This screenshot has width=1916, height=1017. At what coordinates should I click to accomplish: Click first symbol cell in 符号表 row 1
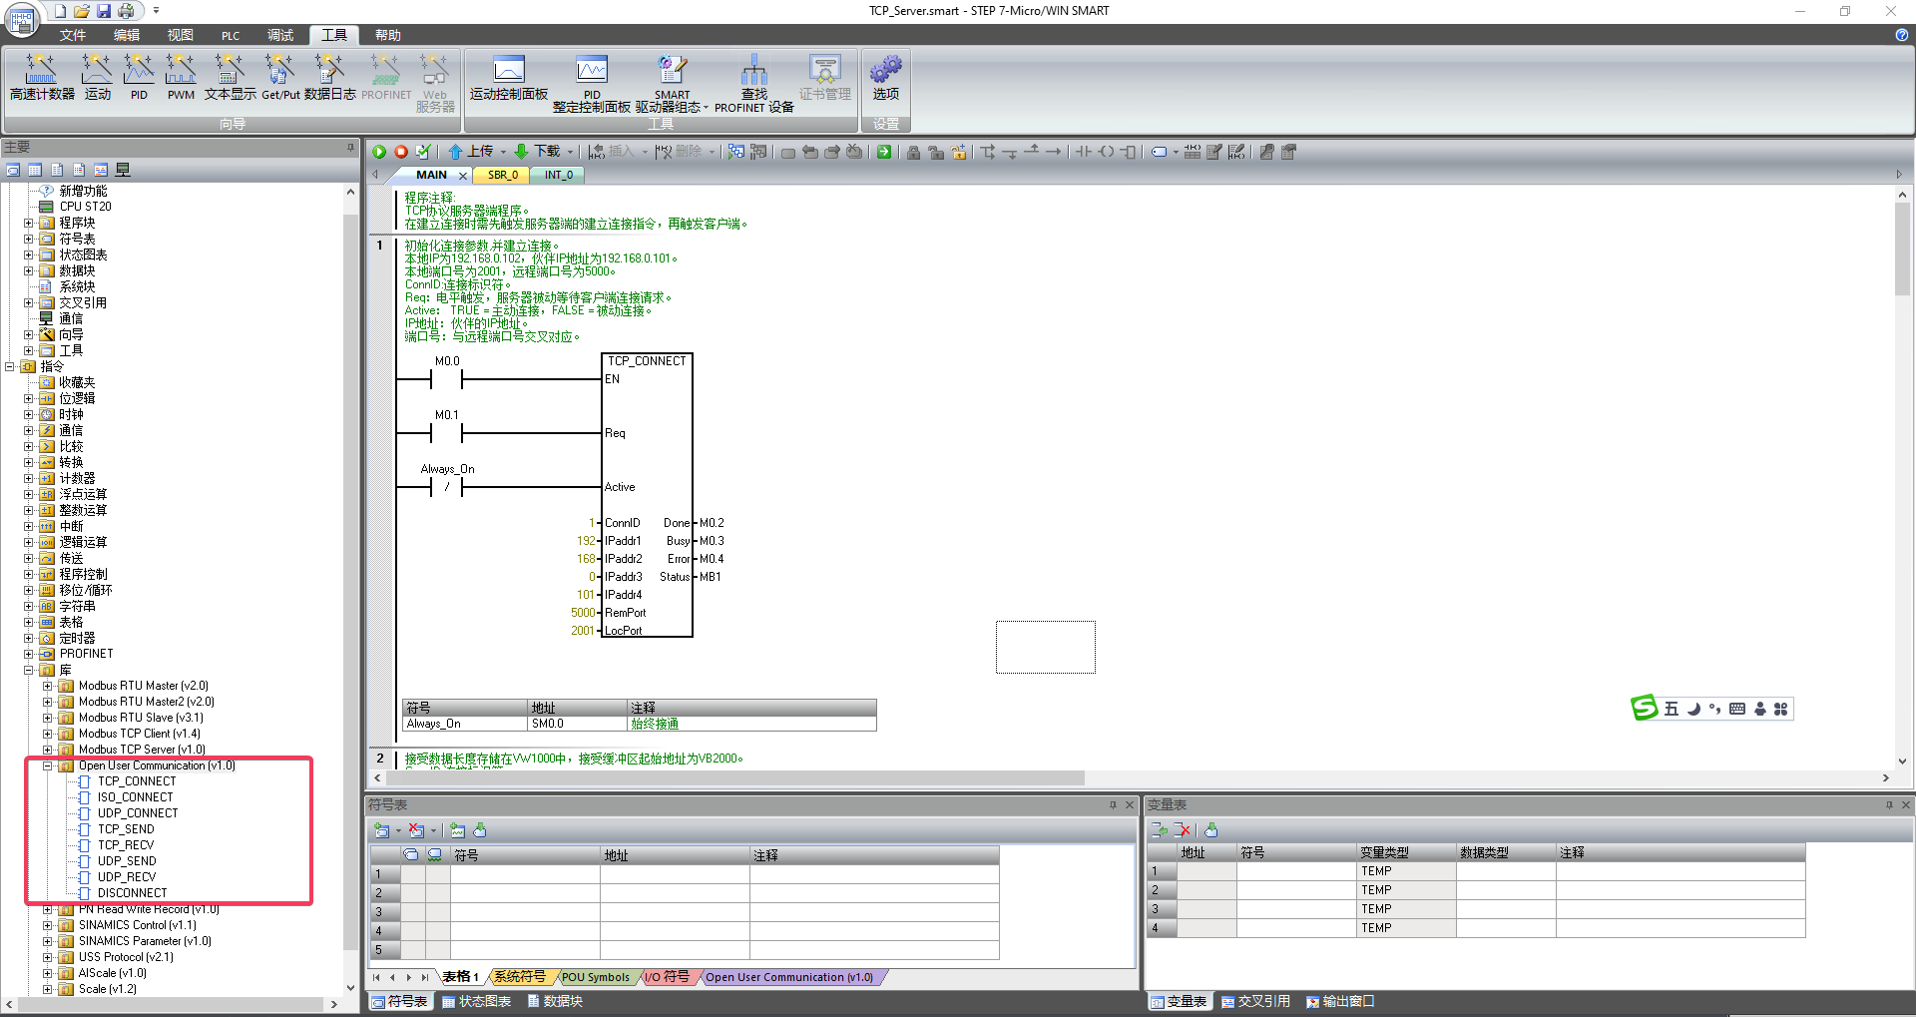point(525,874)
